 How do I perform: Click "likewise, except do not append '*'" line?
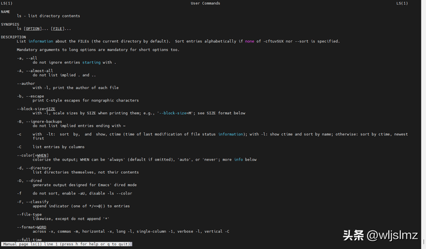(71, 218)
